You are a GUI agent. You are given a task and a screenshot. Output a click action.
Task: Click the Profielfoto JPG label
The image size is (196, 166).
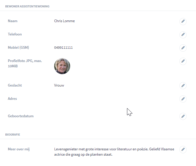(25, 64)
